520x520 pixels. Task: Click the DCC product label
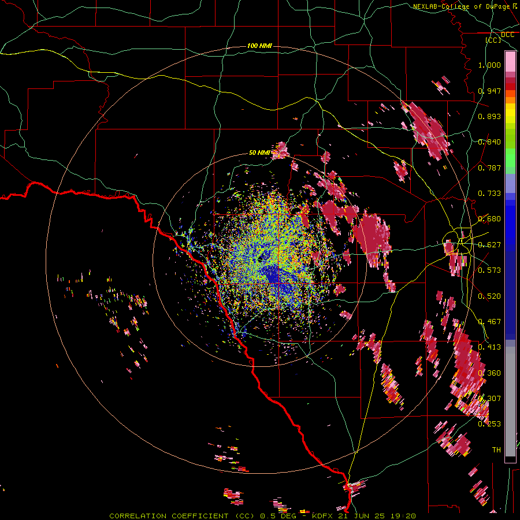tap(507, 35)
